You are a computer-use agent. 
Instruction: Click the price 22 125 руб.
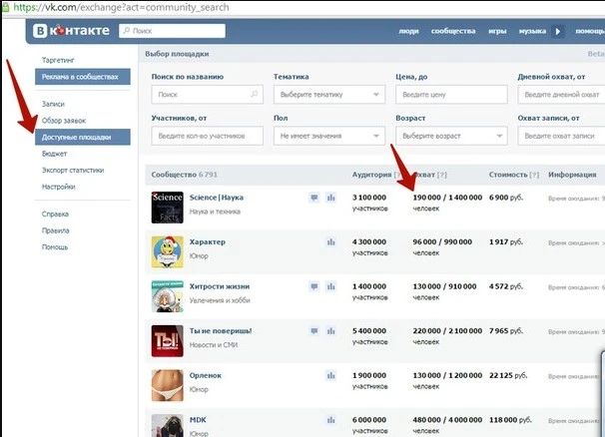tap(508, 375)
